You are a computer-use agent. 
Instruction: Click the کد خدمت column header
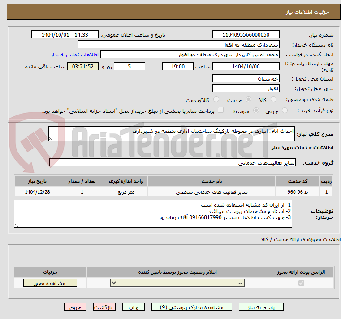click(x=298, y=181)
